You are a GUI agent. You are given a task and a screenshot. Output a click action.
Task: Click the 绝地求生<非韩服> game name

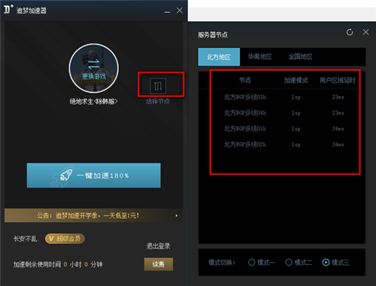93,101
